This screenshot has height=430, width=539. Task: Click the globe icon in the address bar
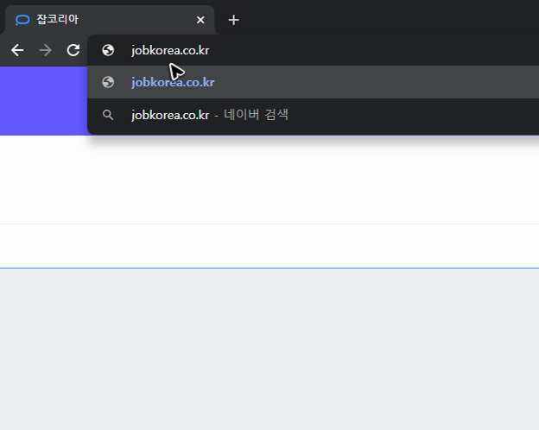(x=108, y=50)
